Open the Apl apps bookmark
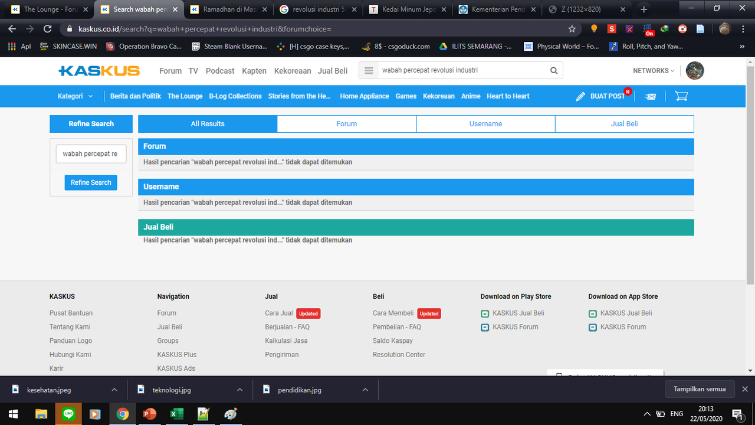Screen dimensions: 755x425 [x=19, y=46]
